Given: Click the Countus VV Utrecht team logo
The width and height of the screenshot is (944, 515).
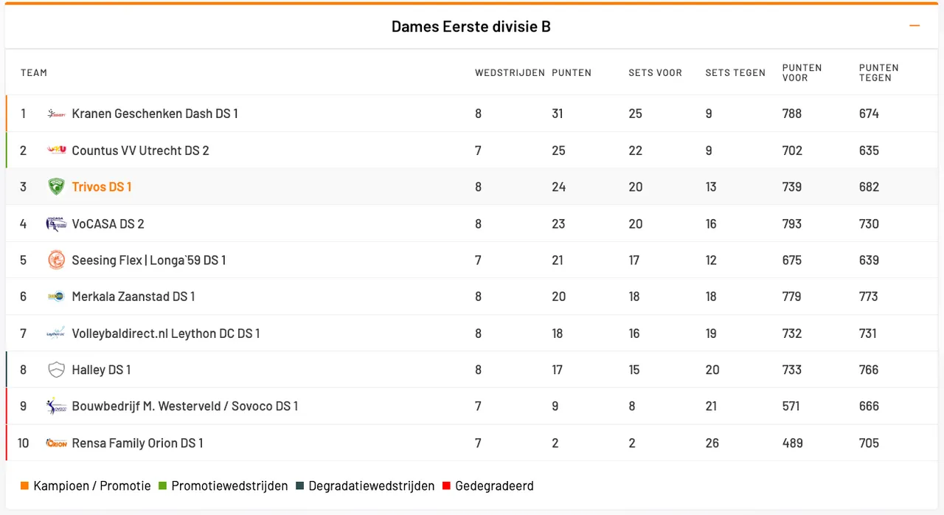Looking at the screenshot, I should 56,150.
